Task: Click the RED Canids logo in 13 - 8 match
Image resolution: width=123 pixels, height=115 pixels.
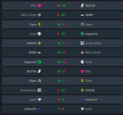Action: (x=82, y=52)
